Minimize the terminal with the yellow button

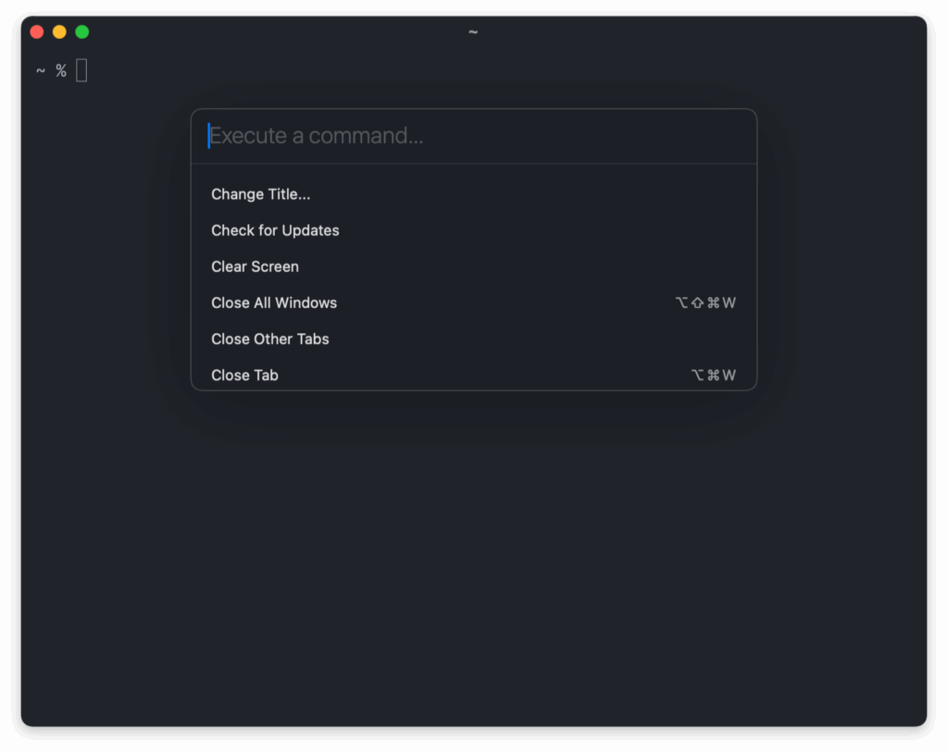[x=59, y=32]
